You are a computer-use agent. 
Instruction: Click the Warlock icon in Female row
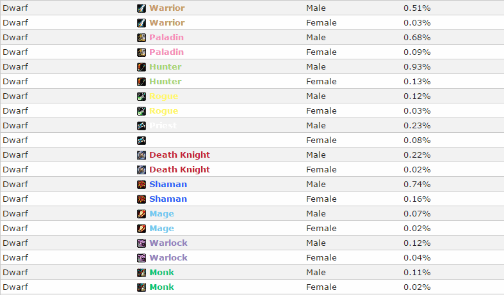[x=142, y=258]
